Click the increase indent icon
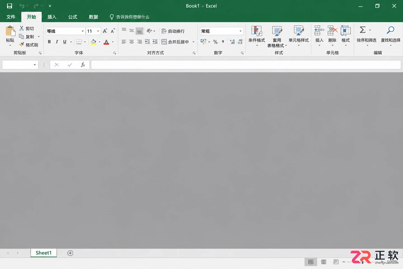403x269 pixels. tap(155, 42)
